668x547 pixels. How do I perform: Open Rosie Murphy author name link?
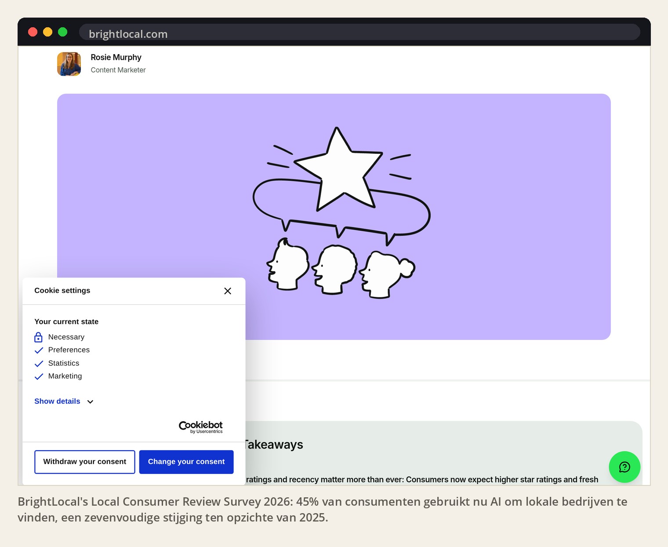click(x=116, y=58)
